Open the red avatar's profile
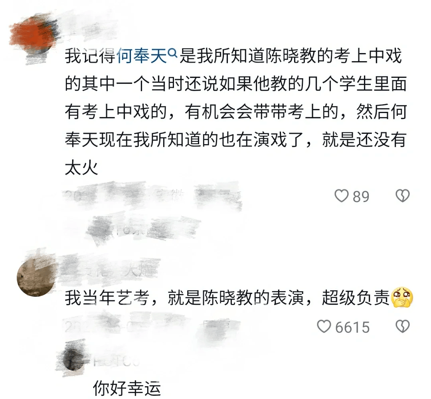This screenshot has width=431, height=399. (x=34, y=36)
